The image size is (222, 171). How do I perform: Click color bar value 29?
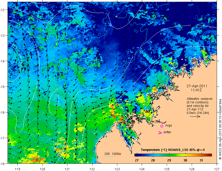169,160
